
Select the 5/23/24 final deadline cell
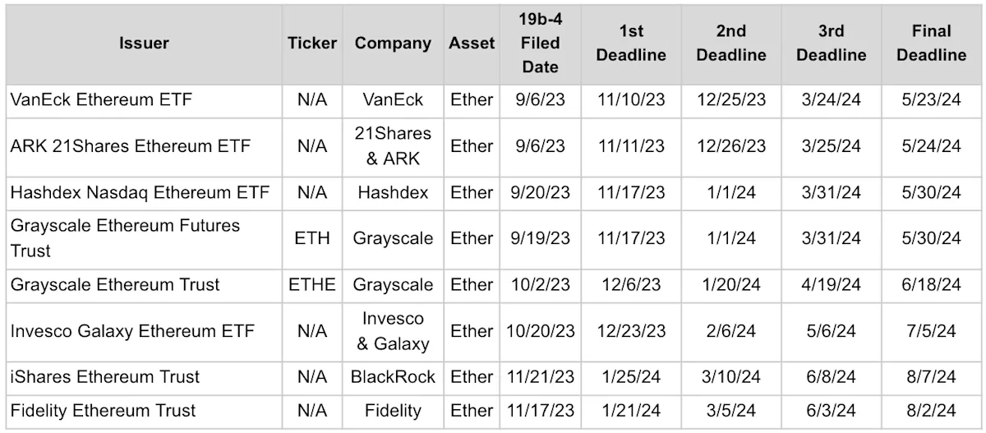point(931,100)
